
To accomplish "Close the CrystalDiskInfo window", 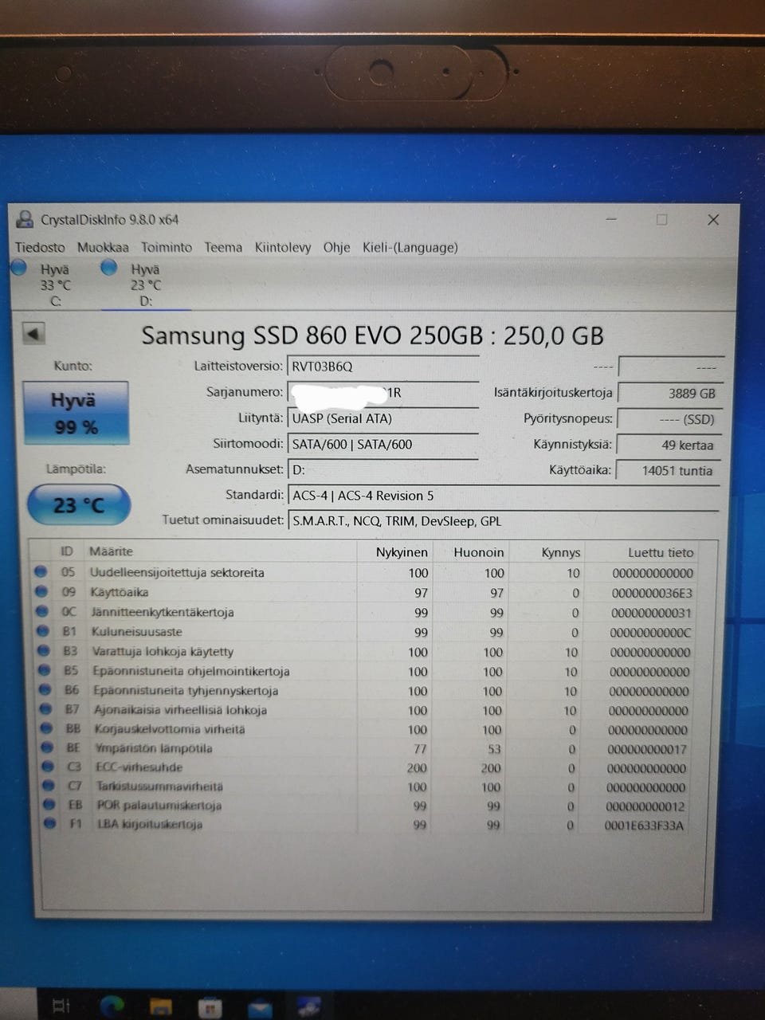I will tap(713, 219).
